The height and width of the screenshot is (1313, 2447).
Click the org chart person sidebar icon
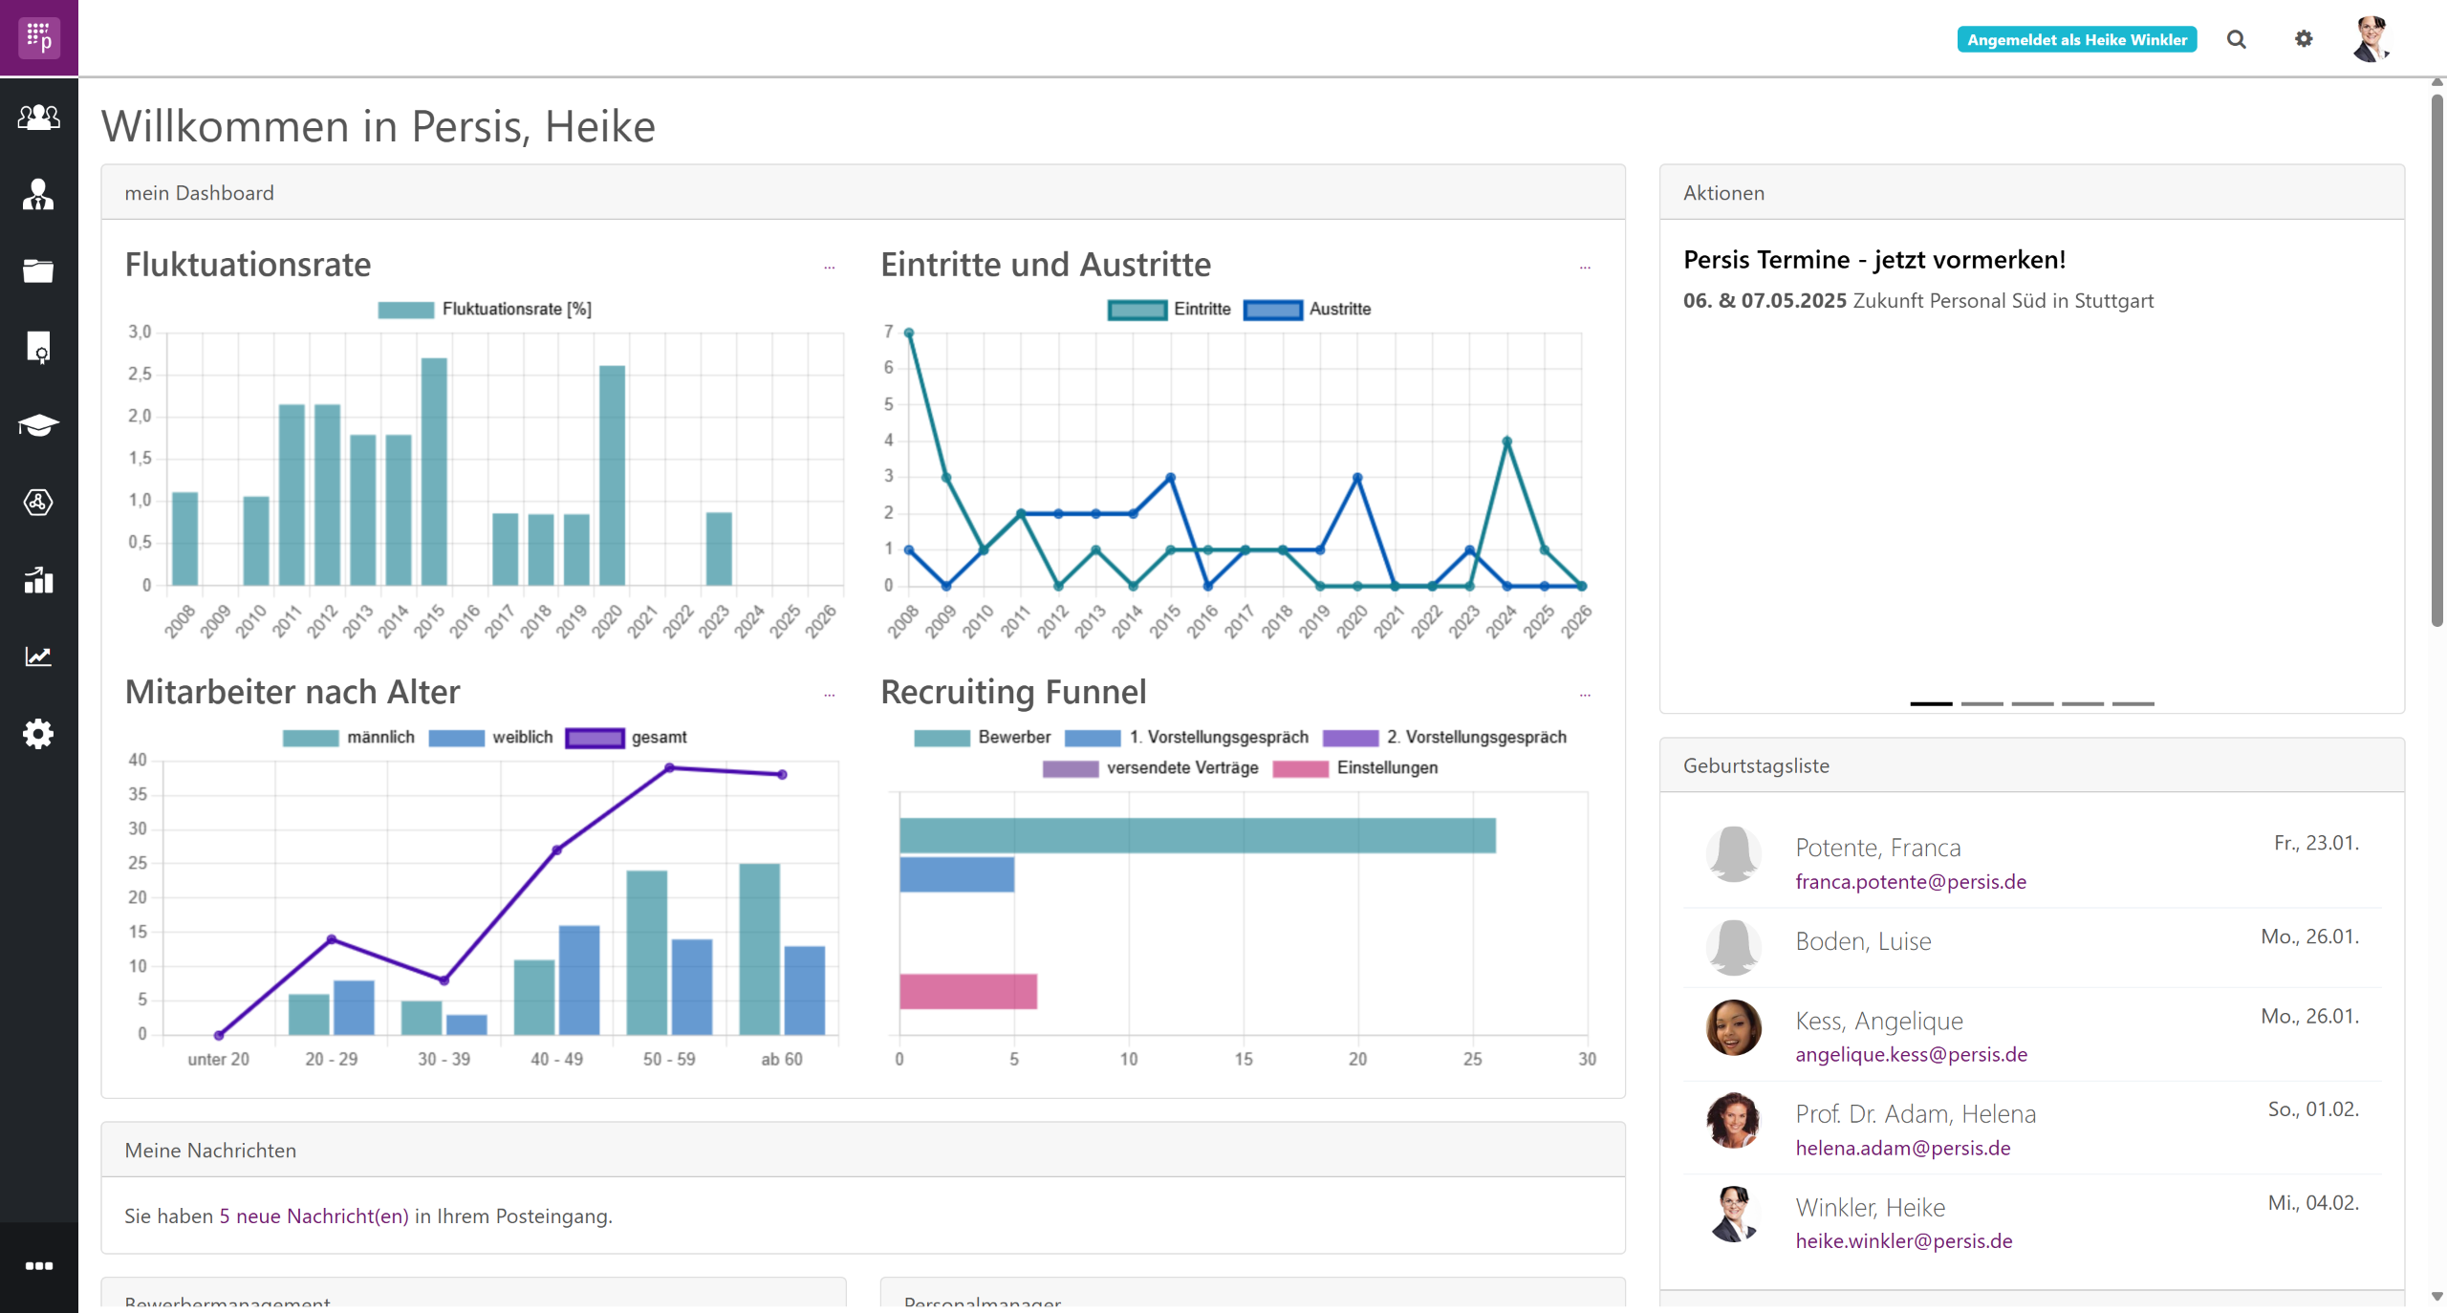(38, 194)
